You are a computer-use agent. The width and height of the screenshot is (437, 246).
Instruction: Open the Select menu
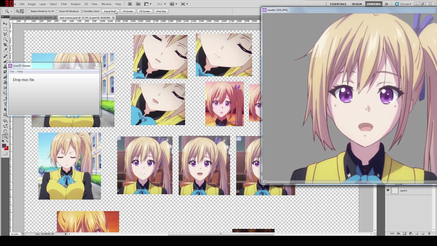(x=53, y=4)
